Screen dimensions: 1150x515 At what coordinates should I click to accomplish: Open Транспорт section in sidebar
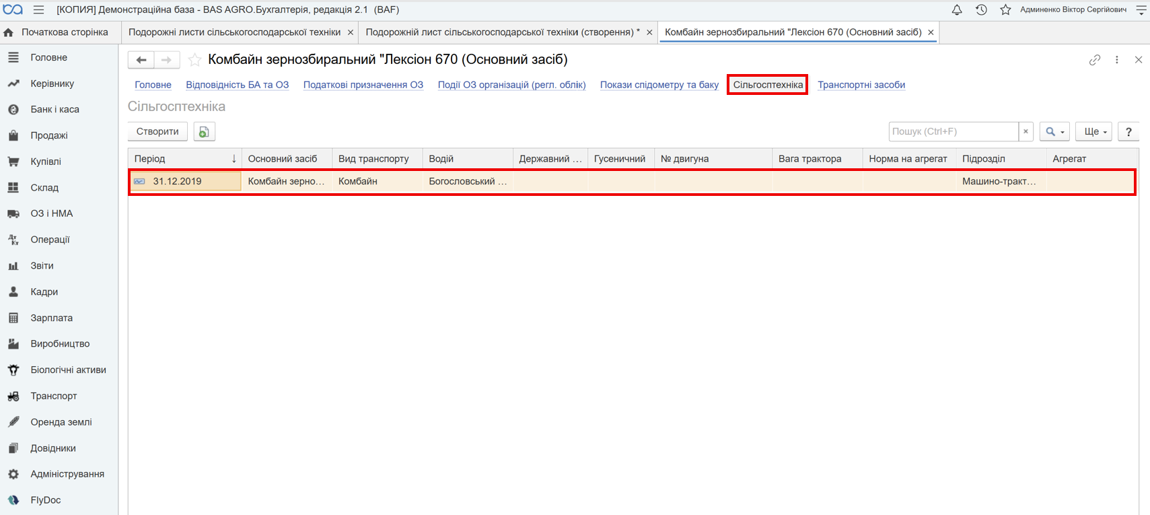[x=53, y=396]
